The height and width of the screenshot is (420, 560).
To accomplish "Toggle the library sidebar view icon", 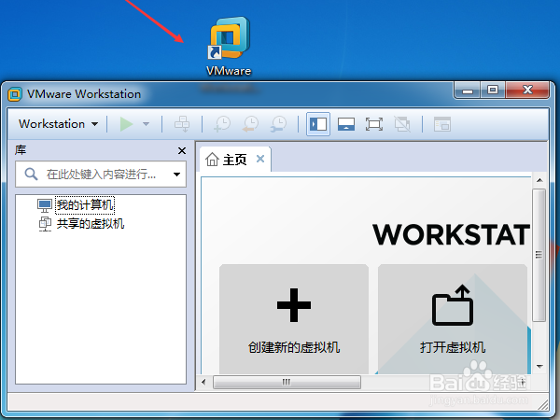I will (x=318, y=124).
